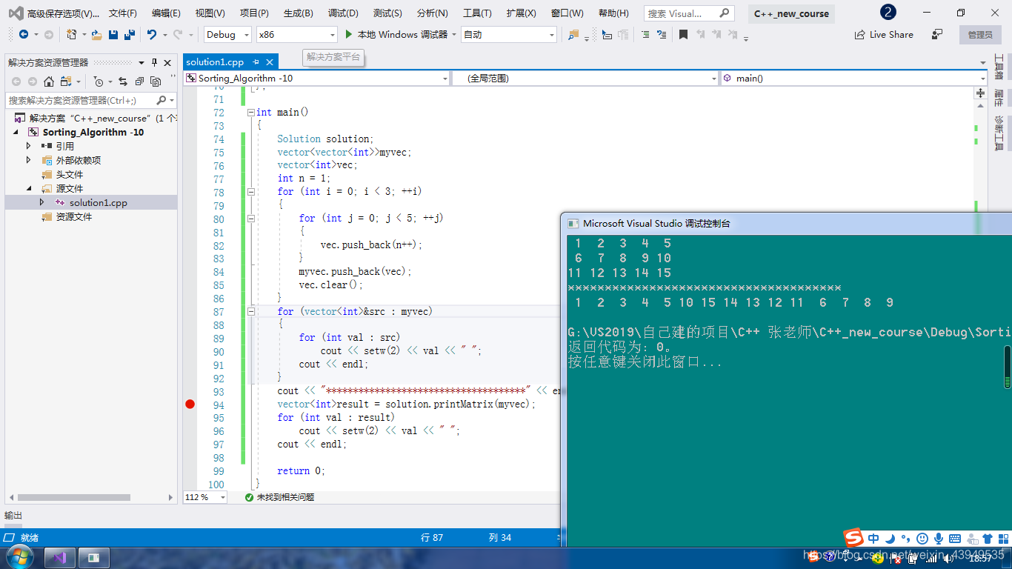
Task: Close the solution1.cpp editor tab
Action: pos(270,62)
